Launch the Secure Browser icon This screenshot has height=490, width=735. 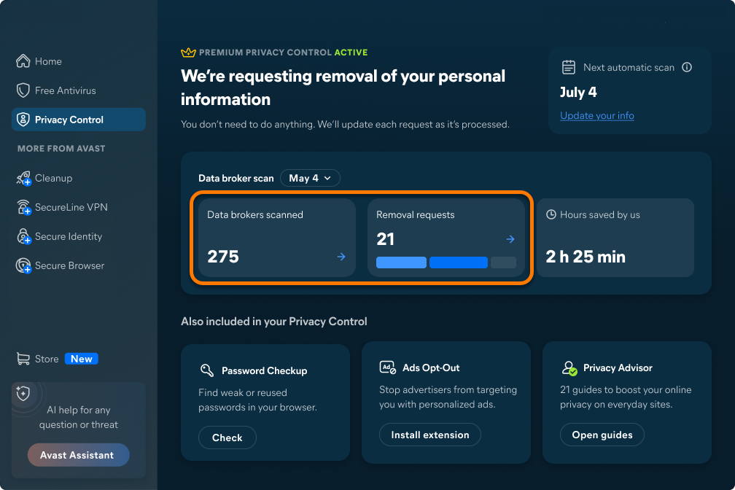click(23, 265)
